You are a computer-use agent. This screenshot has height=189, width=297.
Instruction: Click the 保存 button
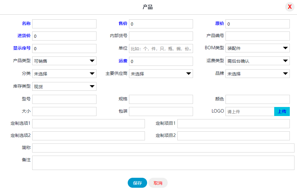pos(137,183)
